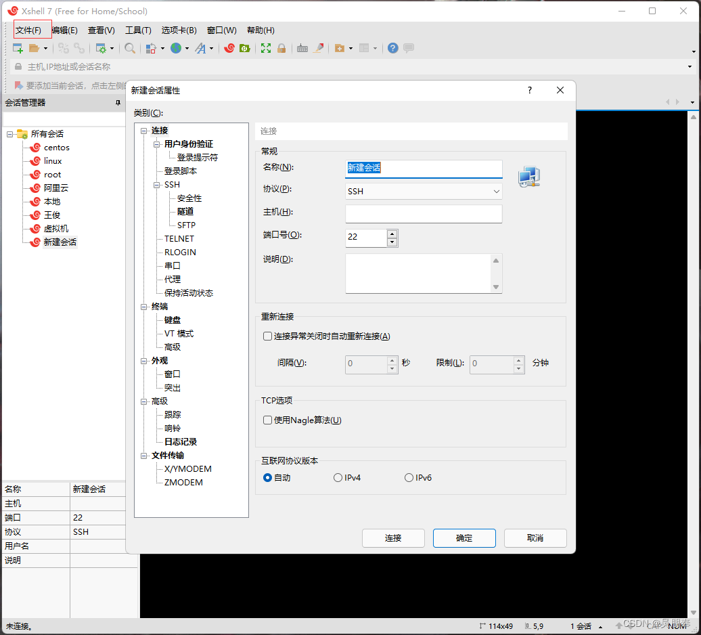Screen dimensions: 701x635
Task: Click the 连接 button at dialog bottom
Action: pyautogui.click(x=393, y=538)
